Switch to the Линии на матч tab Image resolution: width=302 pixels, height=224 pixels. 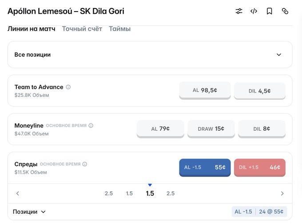(x=32, y=29)
